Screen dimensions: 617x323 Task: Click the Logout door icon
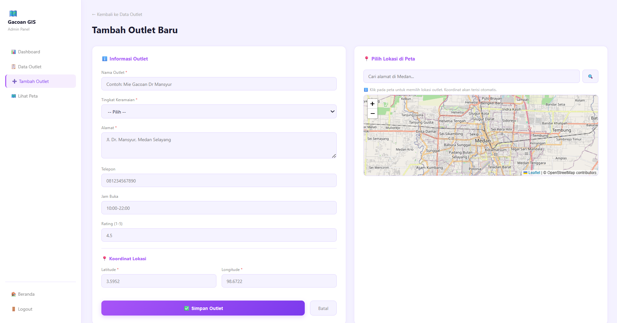click(x=13, y=309)
